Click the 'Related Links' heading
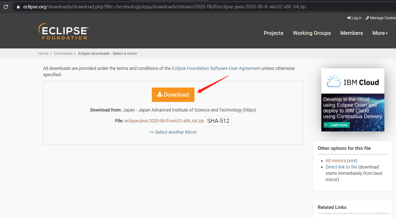This screenshot has width=396, height=218. pos(332,207)
